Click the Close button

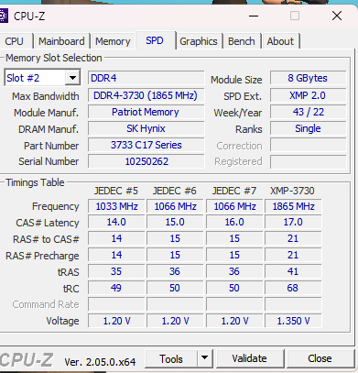[x=320, y=358]
